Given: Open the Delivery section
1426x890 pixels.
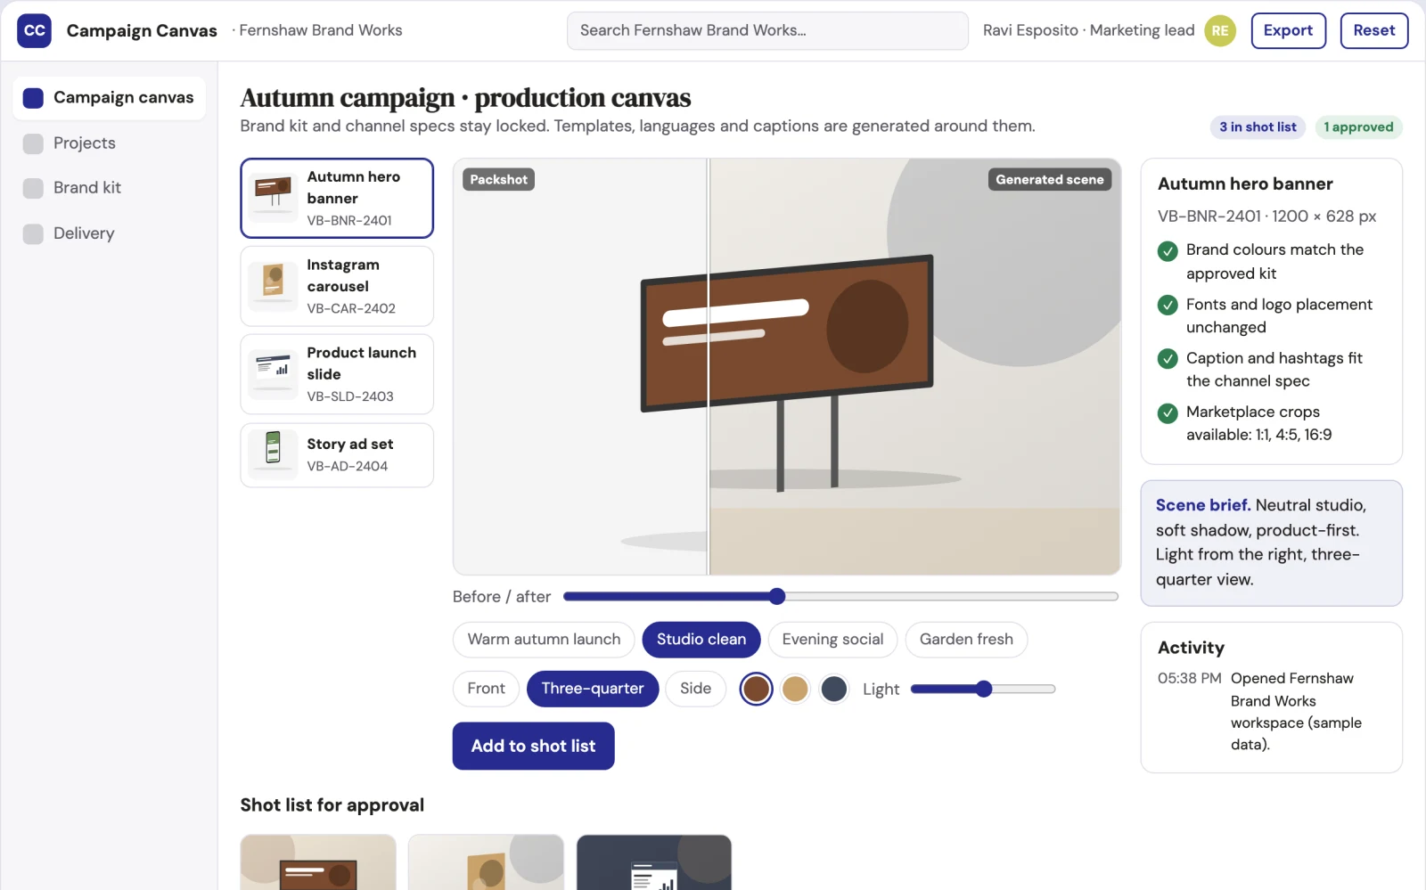Looking at the screenshot, I should pos(110,233).
